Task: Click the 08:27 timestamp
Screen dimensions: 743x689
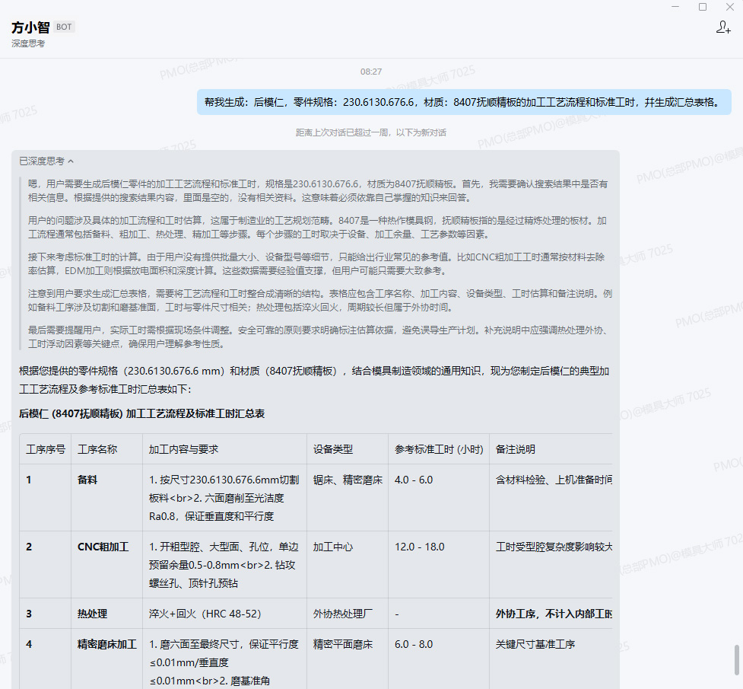Action: [371, 72]
